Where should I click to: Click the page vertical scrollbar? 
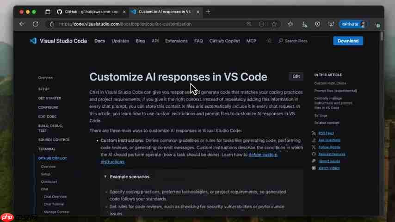[x=382, y=36]
